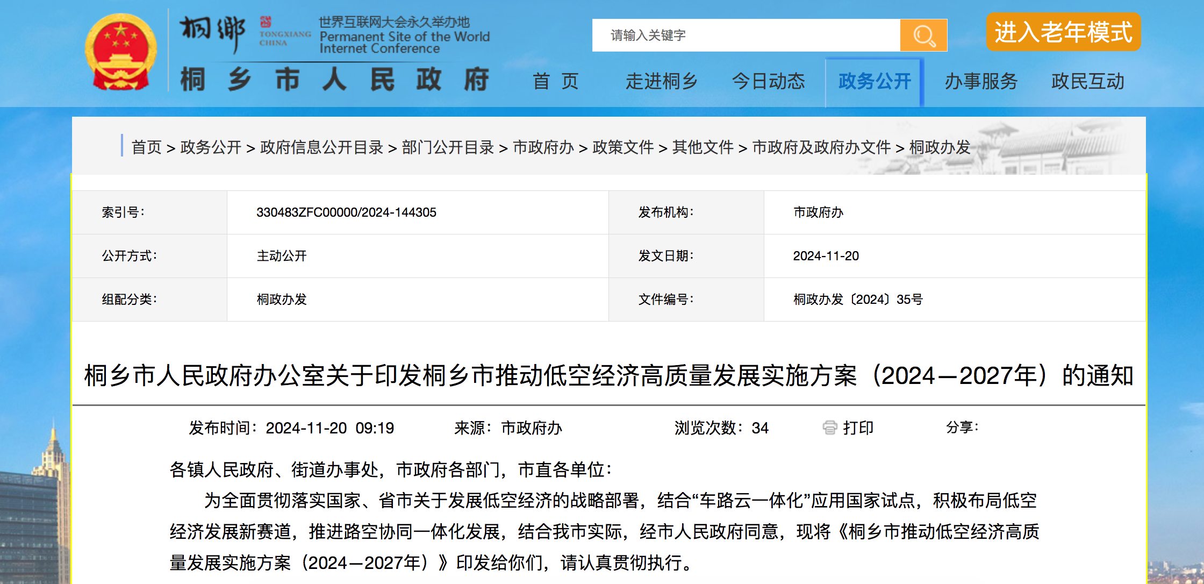Image resolution: width=1204 pixels, height=584 pixels.
Task: Click the 政策文件 breadcrumb link
Action: coord(624,147)
